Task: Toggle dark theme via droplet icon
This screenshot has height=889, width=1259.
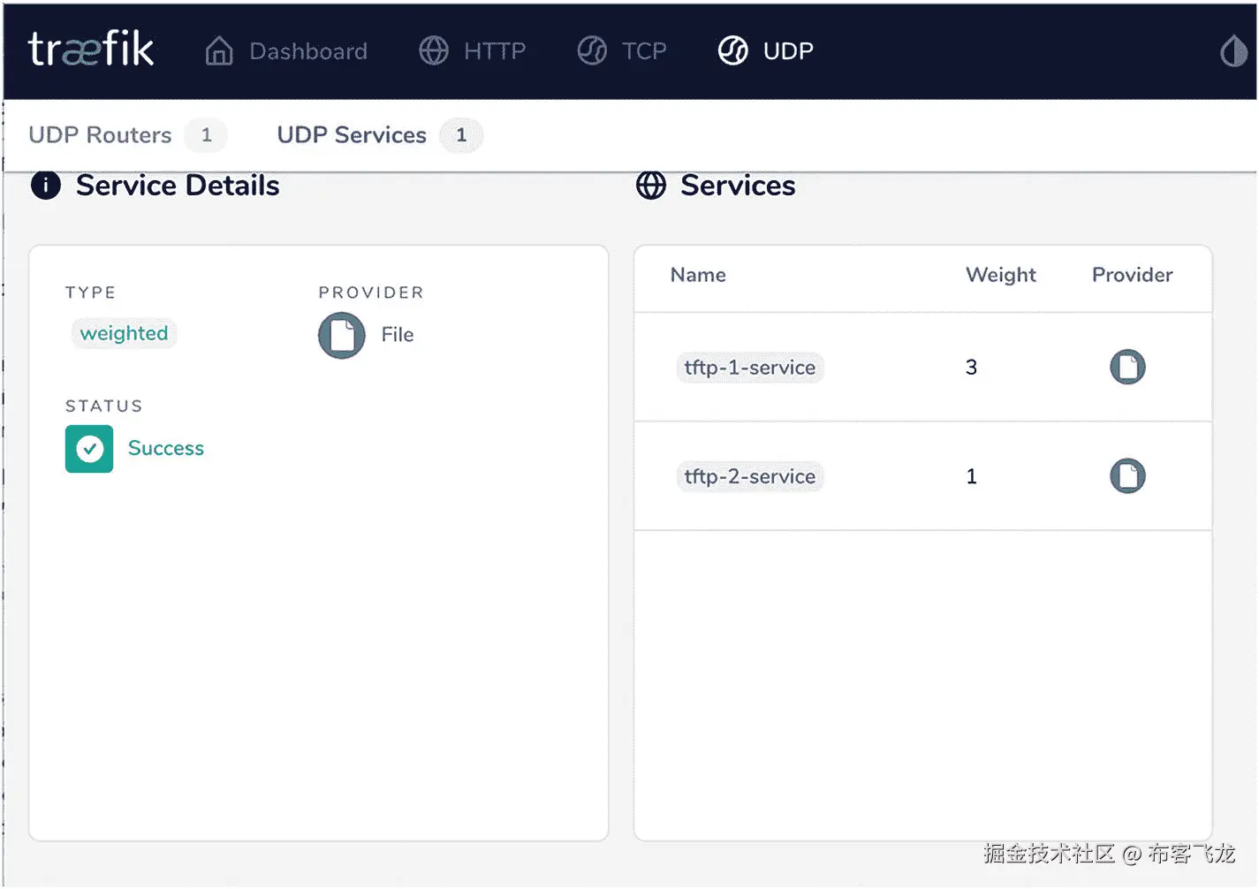Action: pyautogui.click(x=1233, y=51)
